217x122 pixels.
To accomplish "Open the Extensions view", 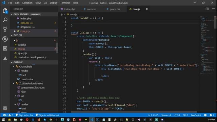I will pyautogui.click(x=5, y=48).
